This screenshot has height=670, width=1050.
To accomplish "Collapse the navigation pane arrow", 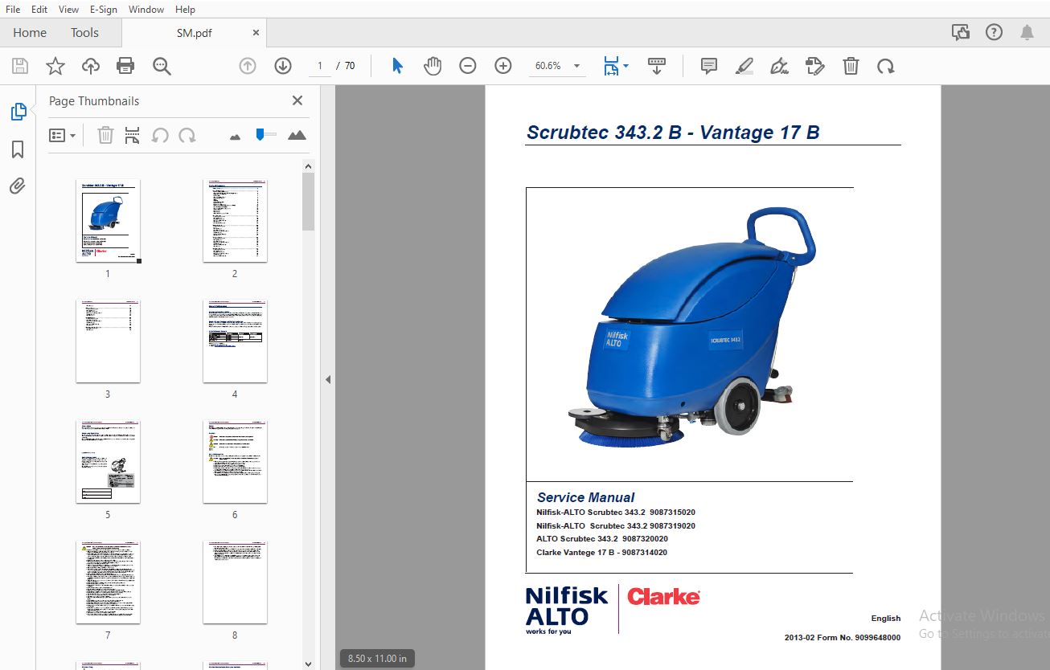I will pos(328,379).
